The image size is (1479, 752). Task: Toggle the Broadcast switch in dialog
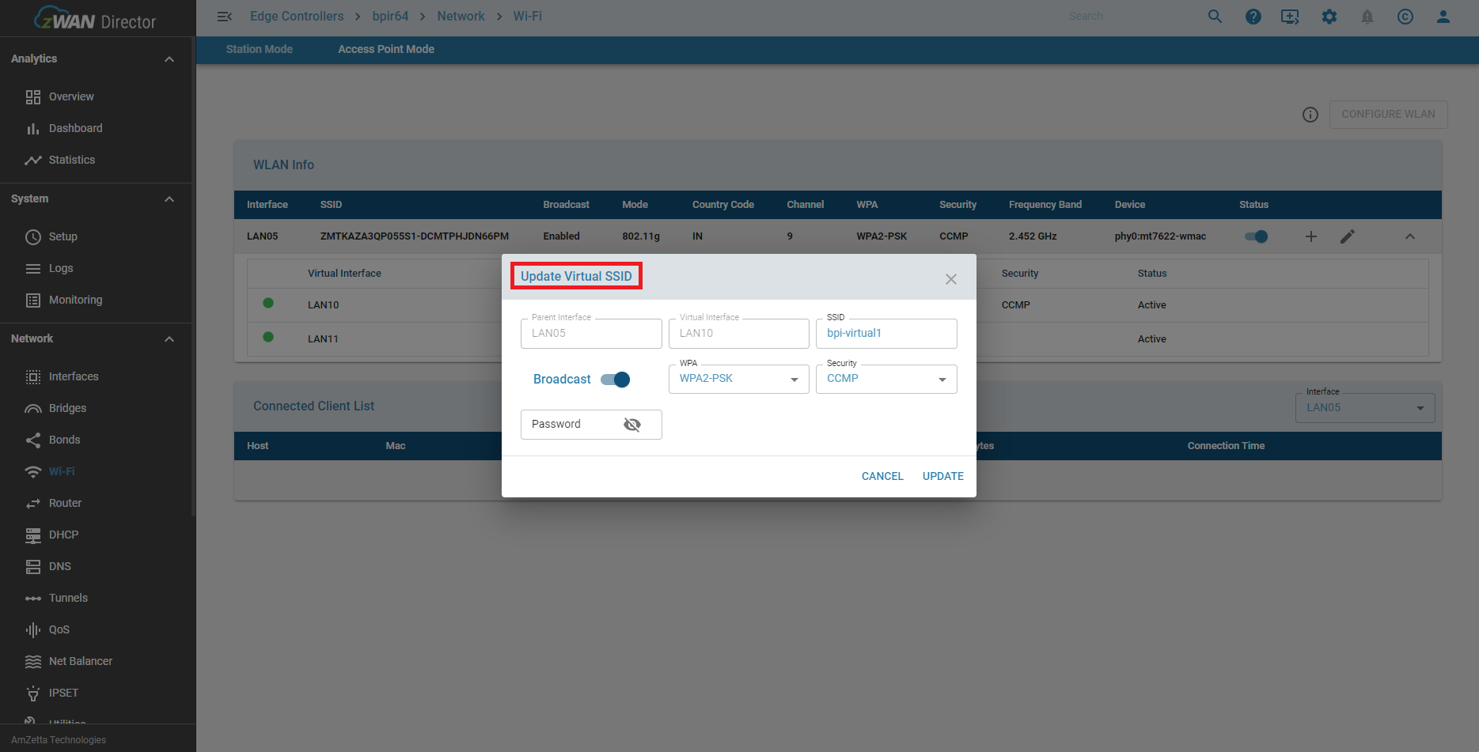615,380
